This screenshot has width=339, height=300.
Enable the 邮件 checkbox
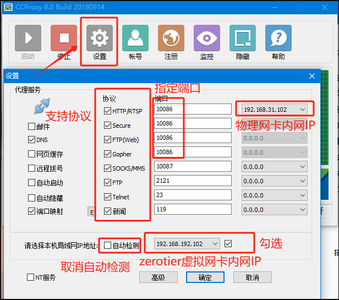tap(31, 126)
